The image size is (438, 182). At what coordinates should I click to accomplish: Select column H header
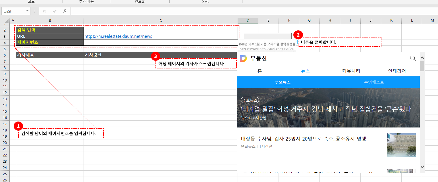click(330, 20)
